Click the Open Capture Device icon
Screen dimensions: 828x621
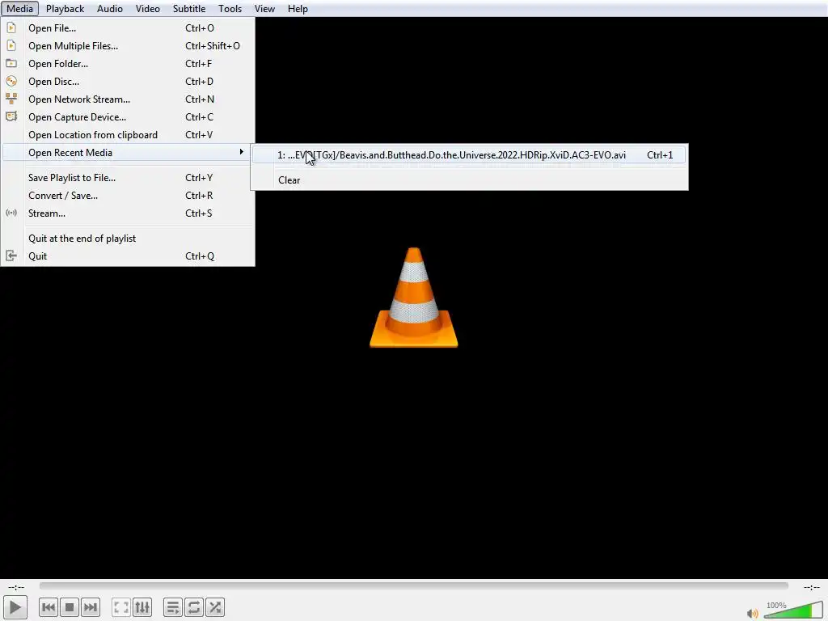(x=11, y=116)
